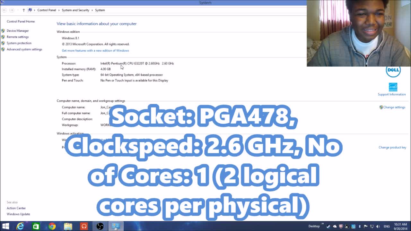This screenshot has width=411, height=231.
Task: Click the Computer name label
Action: pos(74,107)
